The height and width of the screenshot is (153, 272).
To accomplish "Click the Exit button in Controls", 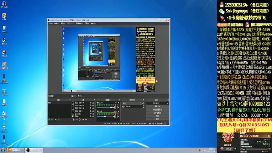I will [x=157, y=119].
